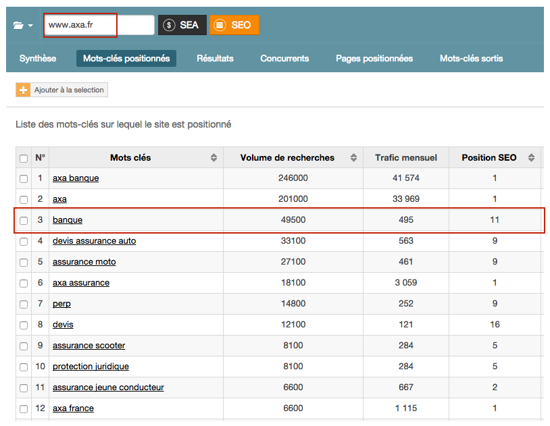Select the 3 059 traffic cell
The image size is (550, 426).
[x=406, y=283]
